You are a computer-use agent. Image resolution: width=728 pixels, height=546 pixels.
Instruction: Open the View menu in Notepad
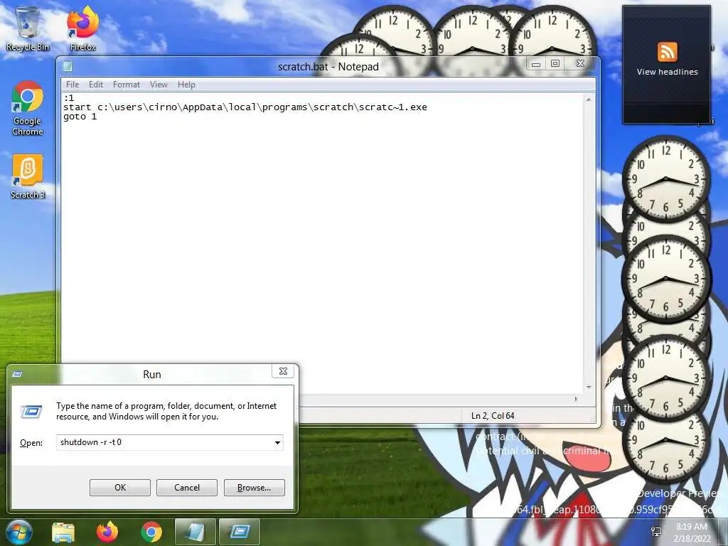point(159,85)
